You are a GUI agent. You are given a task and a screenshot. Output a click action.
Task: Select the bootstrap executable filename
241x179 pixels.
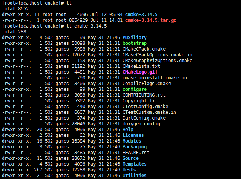coord(134,43)
